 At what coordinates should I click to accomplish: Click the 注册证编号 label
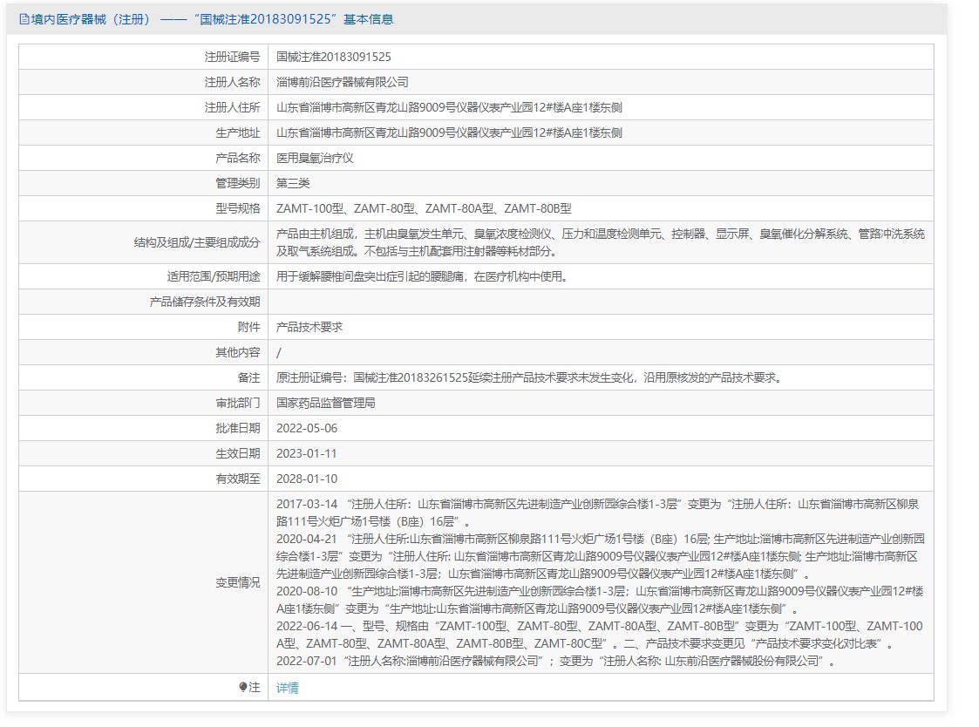(x=232, y=57)
